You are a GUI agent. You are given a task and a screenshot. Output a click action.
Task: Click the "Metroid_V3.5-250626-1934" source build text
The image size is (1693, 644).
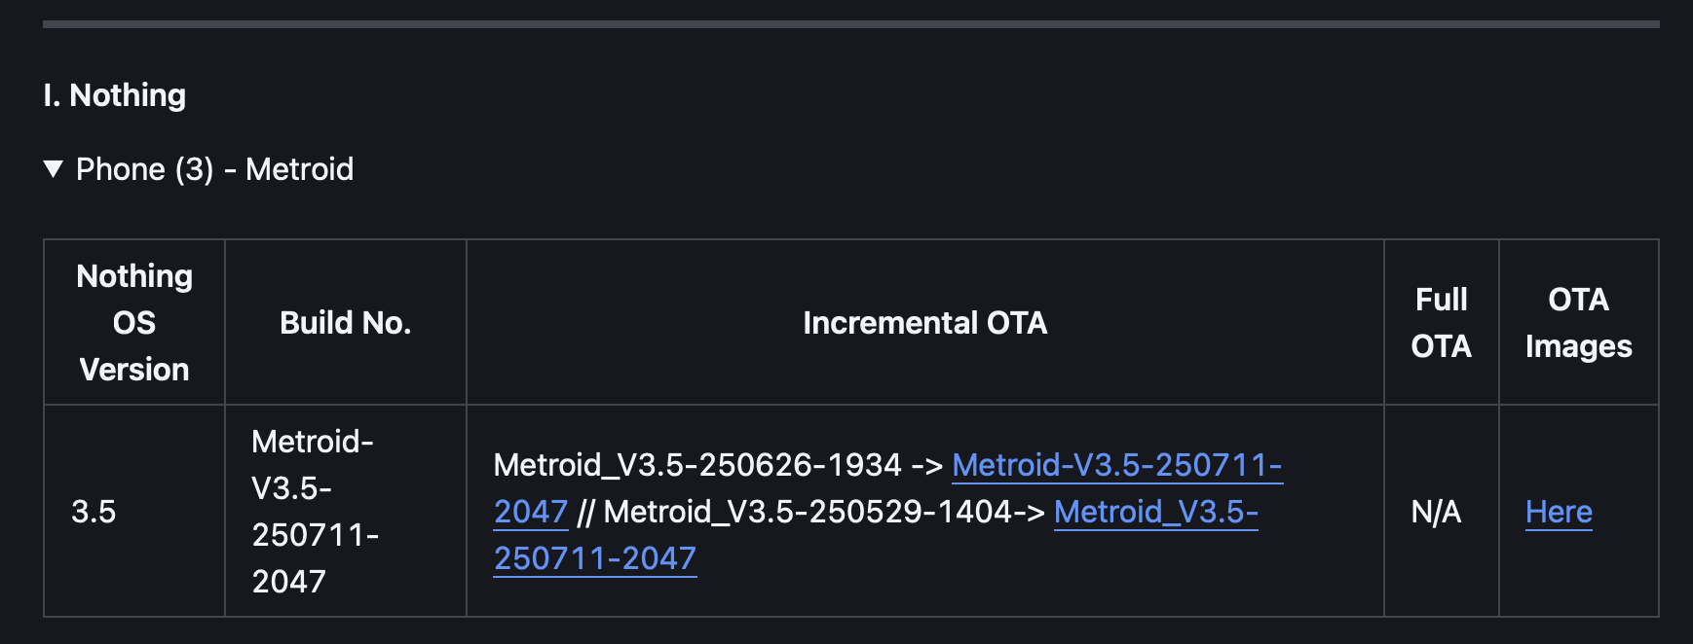coord(697,465)
